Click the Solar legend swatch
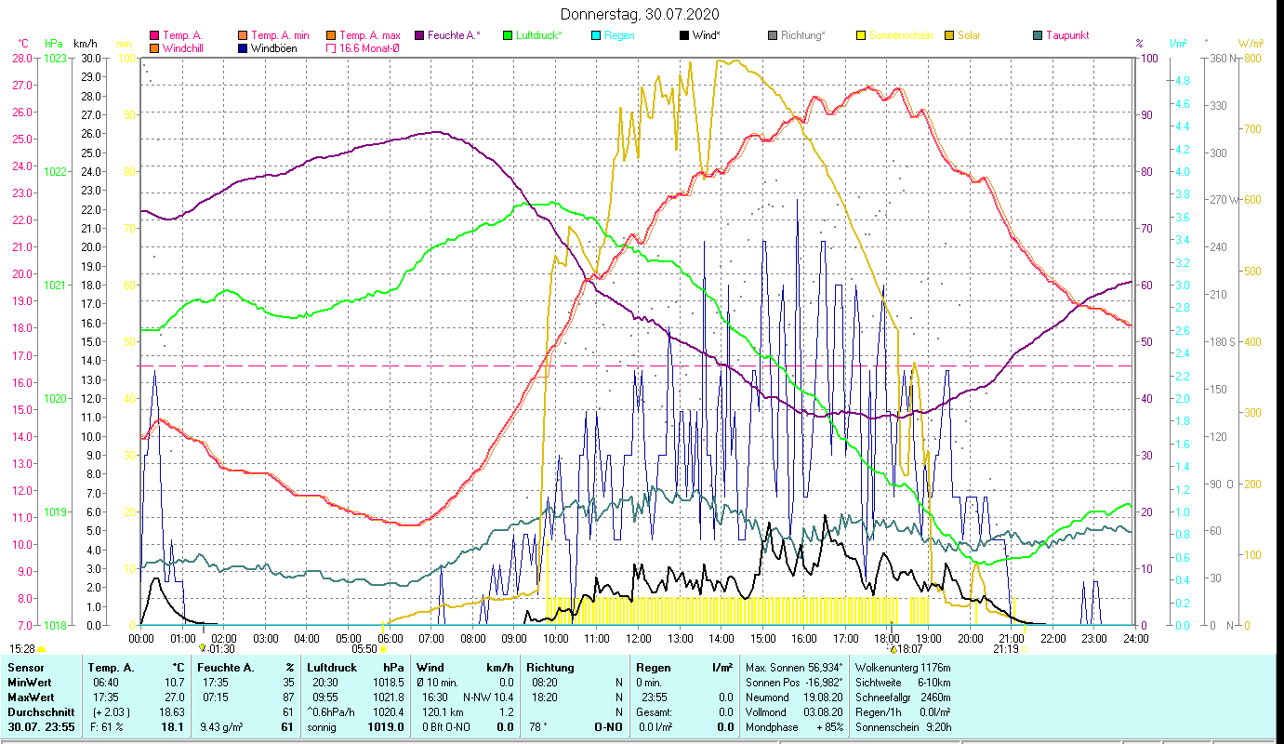Image resolution: width=1284 pixels, height=744 pixels. click(949, 35)
